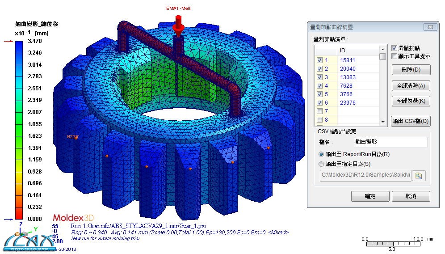
Task: Click the Run 1:Gear.mfe info line
Action: pos(139,226)
